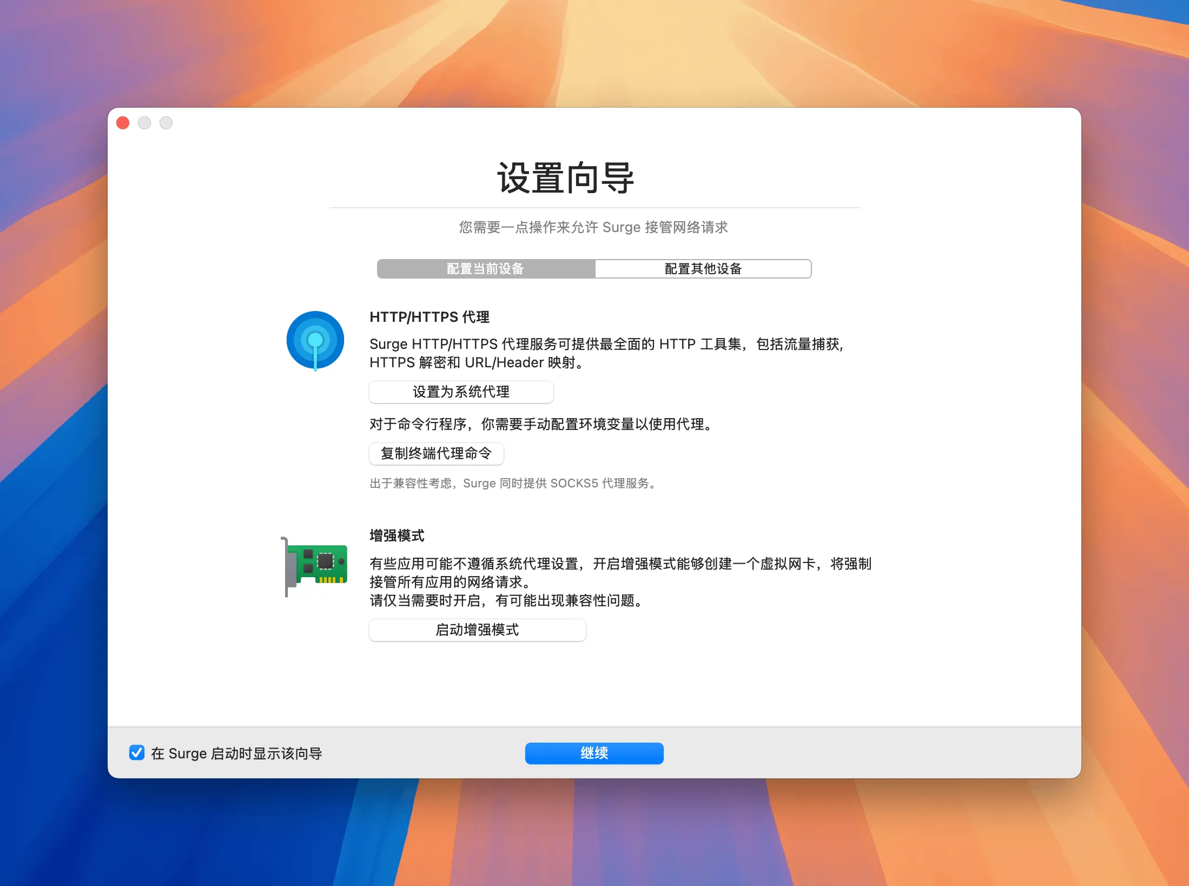Click 设置为系统代理 to set system proxy
The image size is (1189, 886).
[x=461, y=392]
